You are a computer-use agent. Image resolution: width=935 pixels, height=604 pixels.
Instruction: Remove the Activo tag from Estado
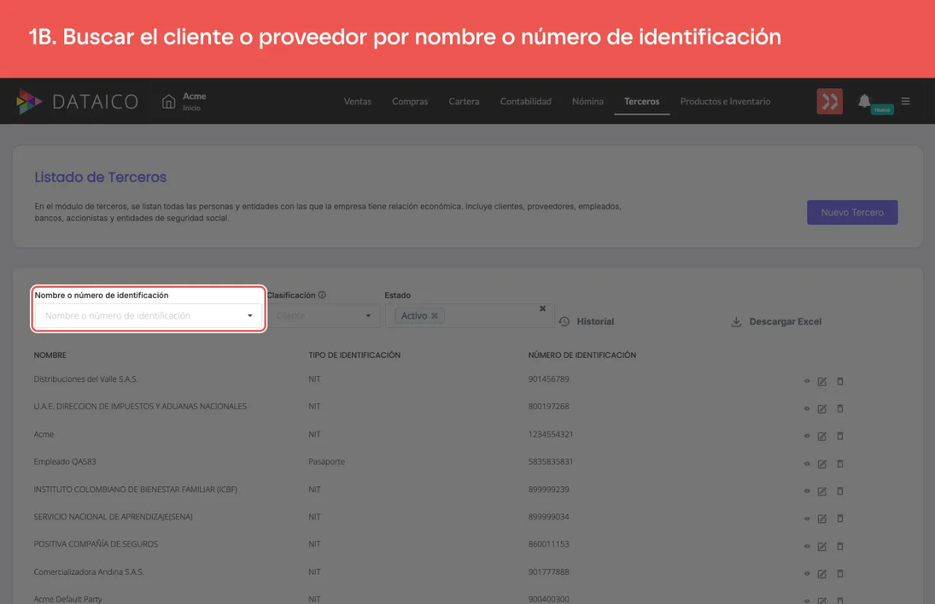point(435,316)
